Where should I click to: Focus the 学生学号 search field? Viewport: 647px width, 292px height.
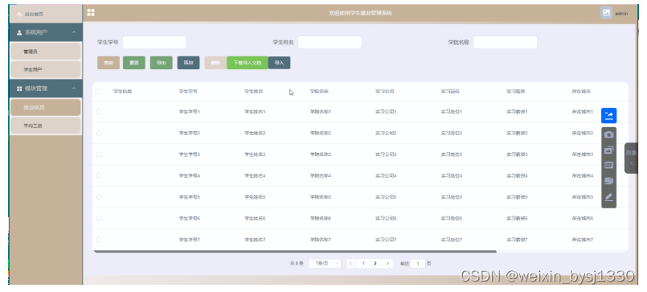click(154, 42)
